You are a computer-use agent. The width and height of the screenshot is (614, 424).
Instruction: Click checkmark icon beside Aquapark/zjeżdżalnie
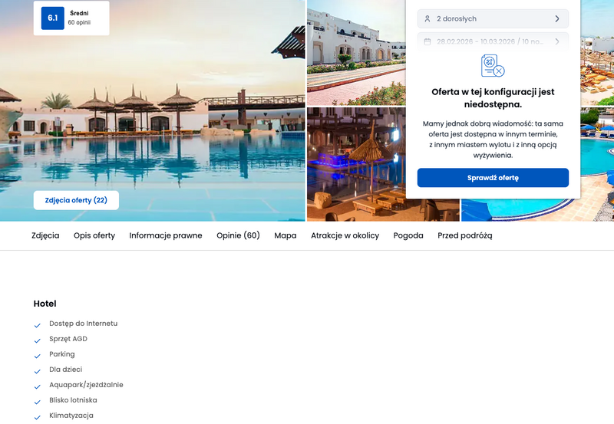pyautogui.click(x=37, y=386)
